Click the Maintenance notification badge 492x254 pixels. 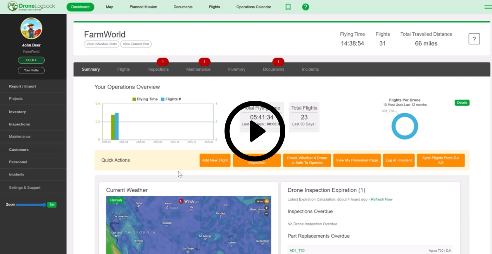coord(204,62)
